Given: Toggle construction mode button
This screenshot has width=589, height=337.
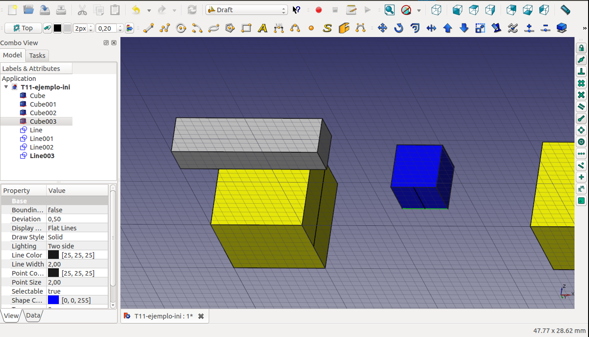Looking at the screenshot, I should (x=47, y=28).
